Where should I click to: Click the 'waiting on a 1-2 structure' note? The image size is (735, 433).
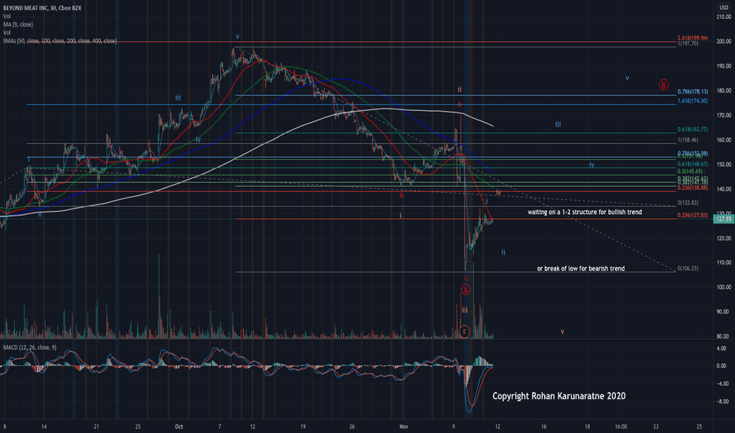[584, 212]
